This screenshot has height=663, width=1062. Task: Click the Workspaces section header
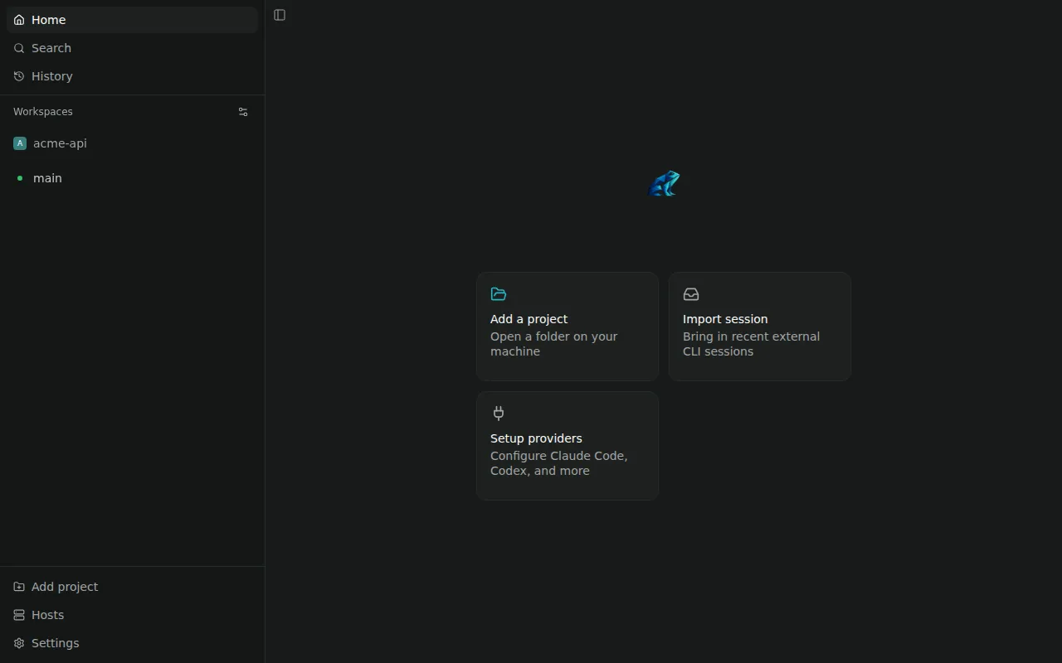coord(43,112)
